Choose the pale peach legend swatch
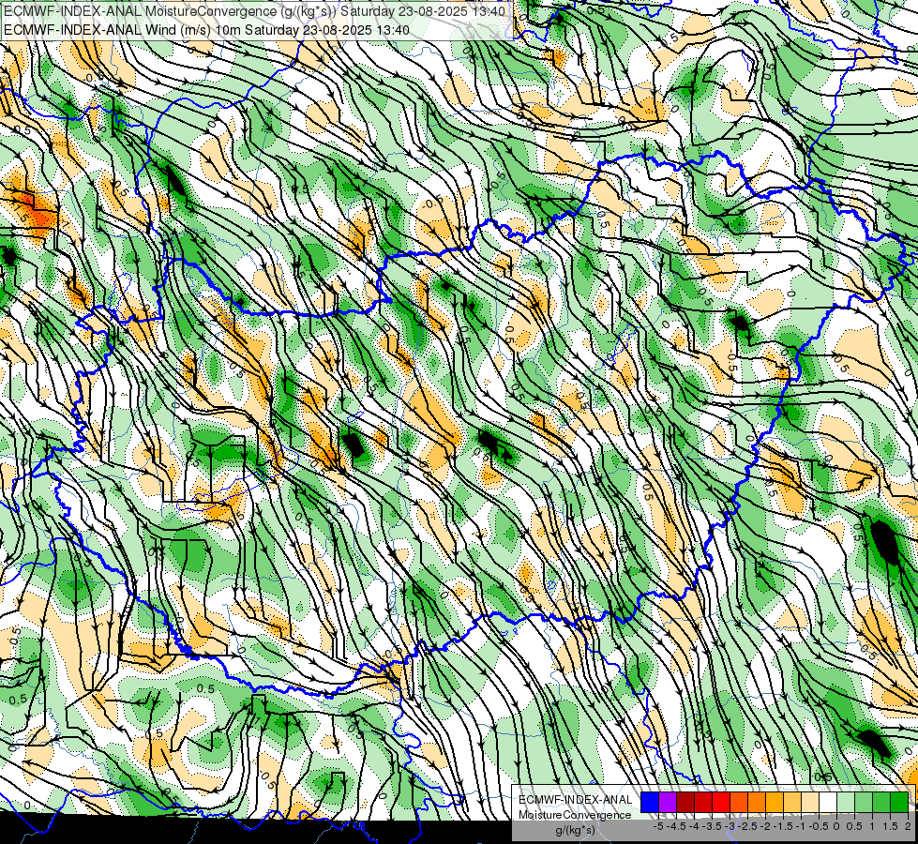Image resolution: width=918 pixels, height=844 pixels. pyautogui.click(x=809, y=802)
